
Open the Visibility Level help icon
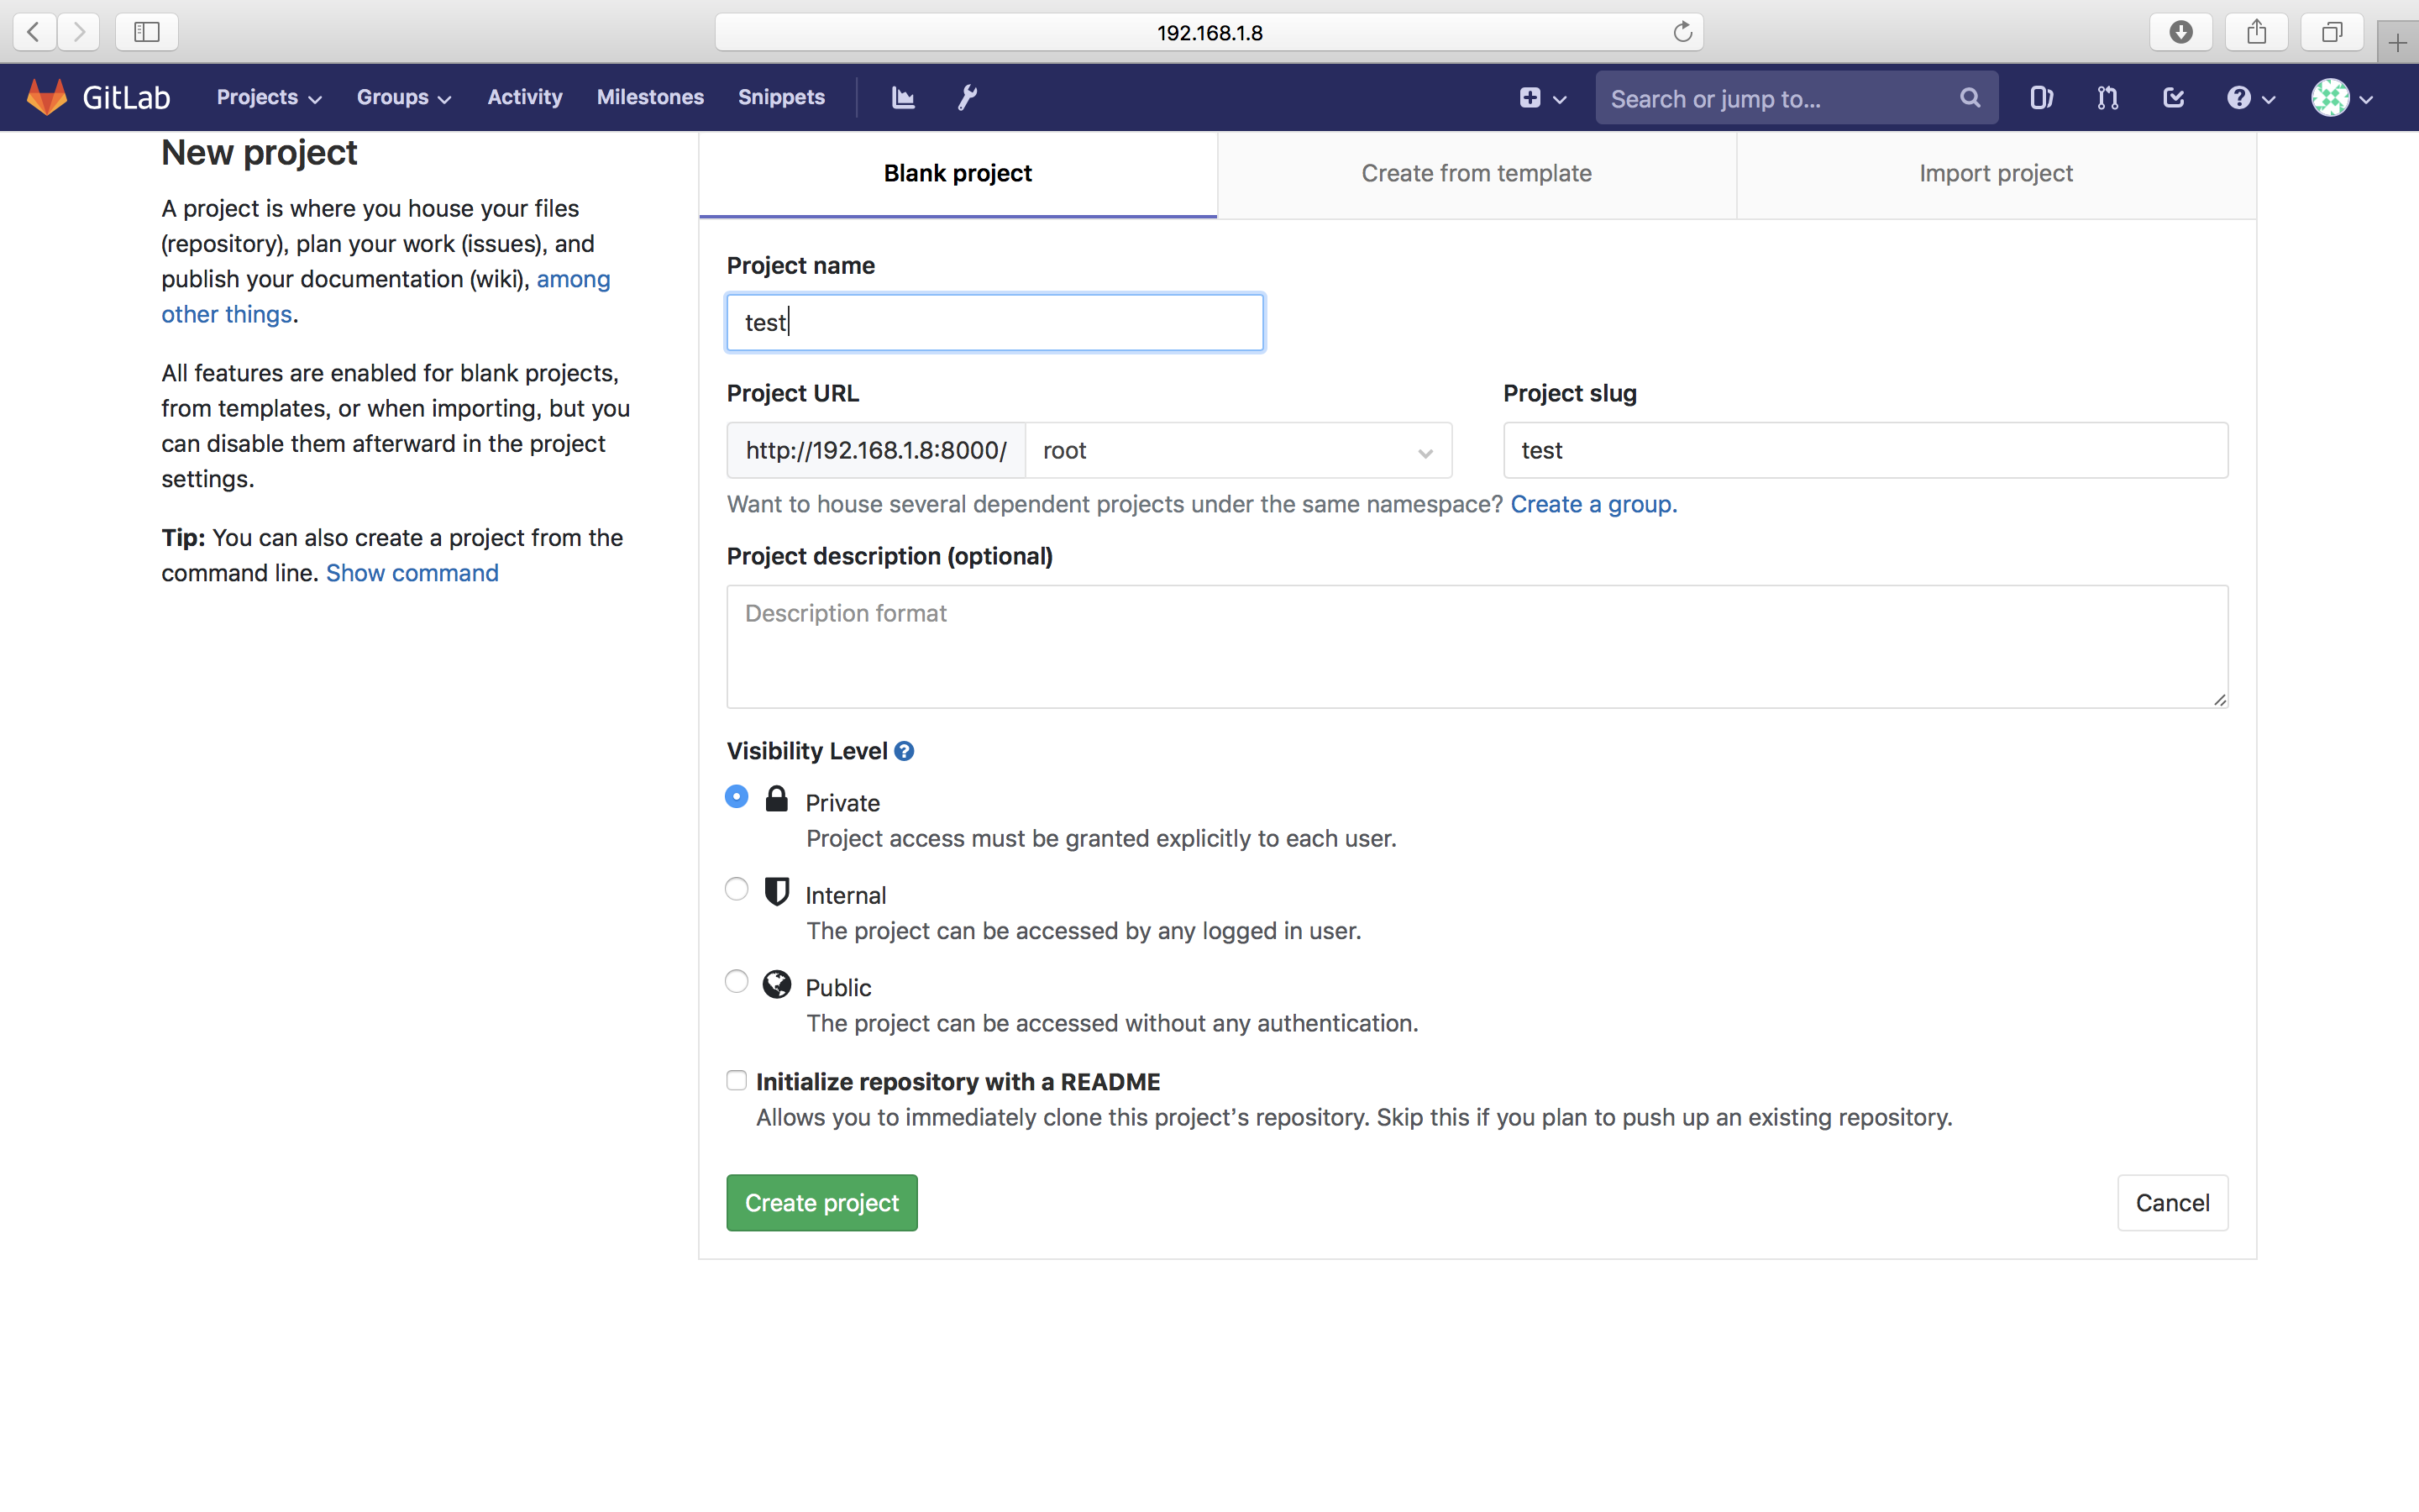(904, 750)
